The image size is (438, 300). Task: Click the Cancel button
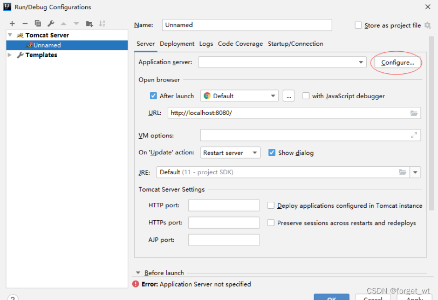point(373,297)
